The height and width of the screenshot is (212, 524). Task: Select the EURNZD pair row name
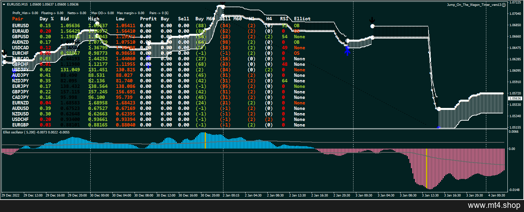click(x=20, y=103)
